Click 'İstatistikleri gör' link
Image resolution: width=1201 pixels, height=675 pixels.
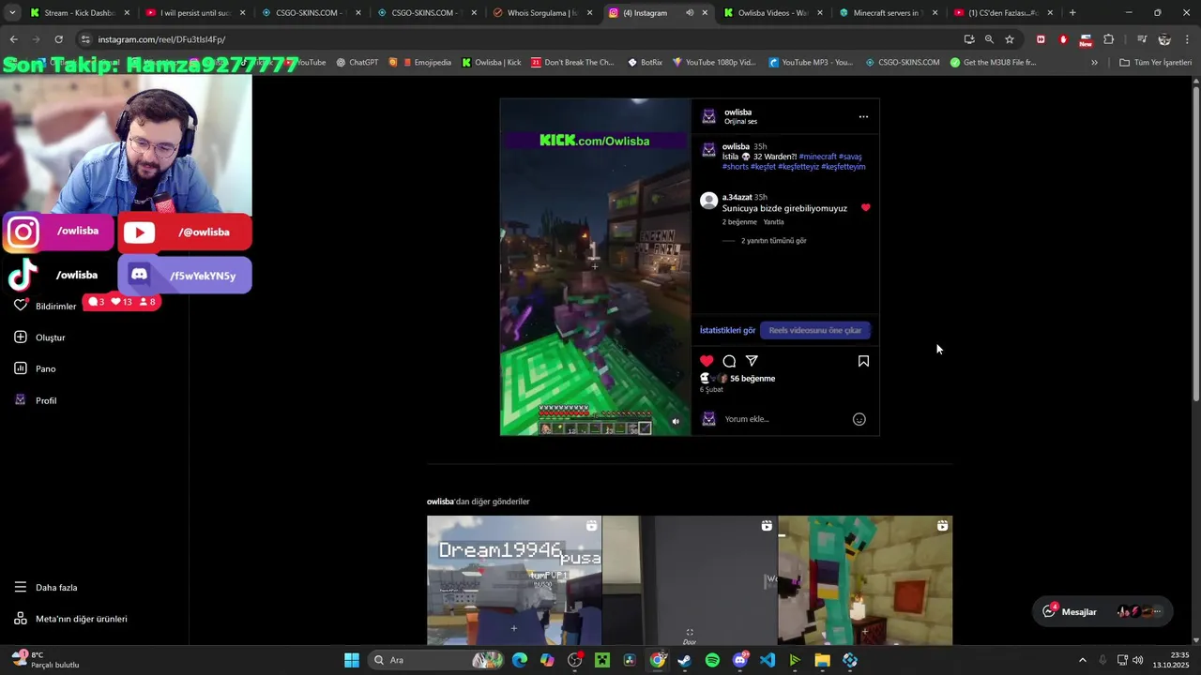[727, 330]
